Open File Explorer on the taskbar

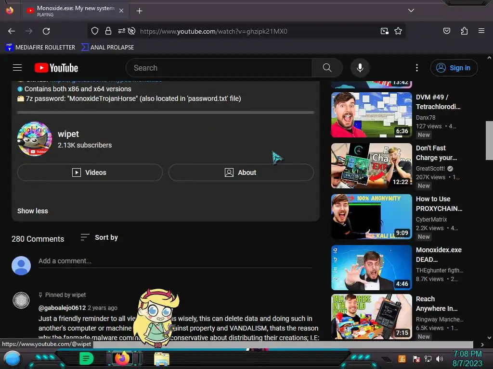[162, 359]
